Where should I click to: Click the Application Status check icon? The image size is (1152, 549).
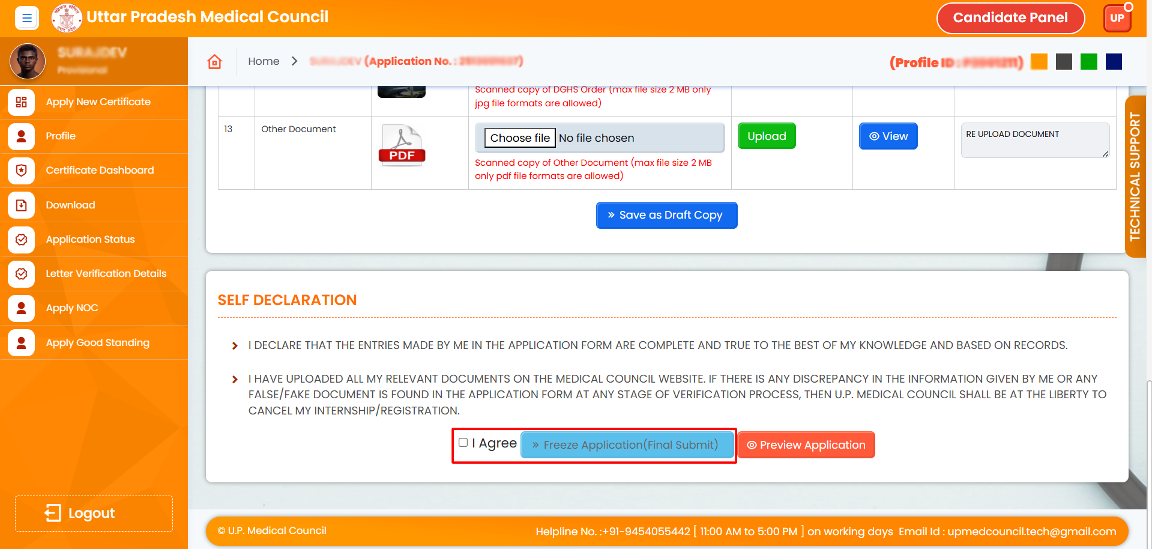22,240
